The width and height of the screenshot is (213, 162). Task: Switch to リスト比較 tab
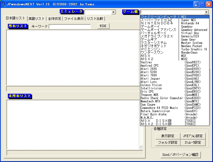[x=95, y=19]
